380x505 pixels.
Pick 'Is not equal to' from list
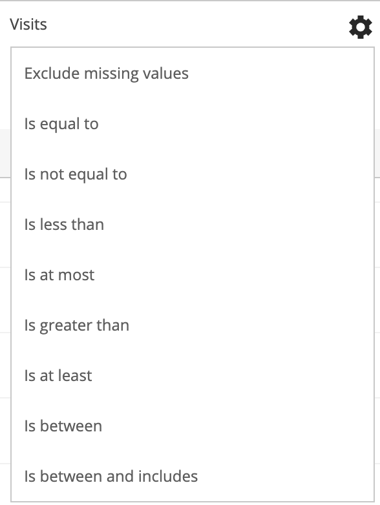193,174
